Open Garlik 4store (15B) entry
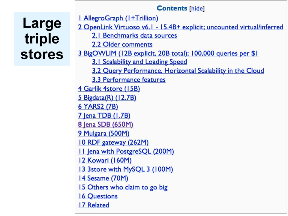 [109, 89]
